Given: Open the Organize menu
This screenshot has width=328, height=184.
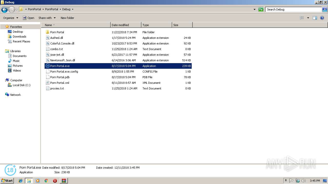Looking at the screenshot, I should pos(11,18).
